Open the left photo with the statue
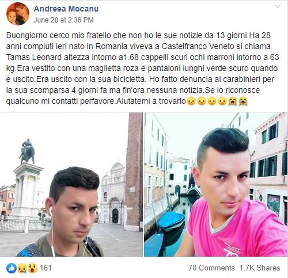 tap(71, 185)
